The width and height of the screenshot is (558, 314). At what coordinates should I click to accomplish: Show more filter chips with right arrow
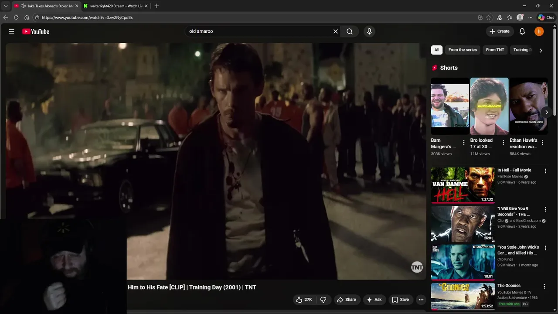[541, 50]
